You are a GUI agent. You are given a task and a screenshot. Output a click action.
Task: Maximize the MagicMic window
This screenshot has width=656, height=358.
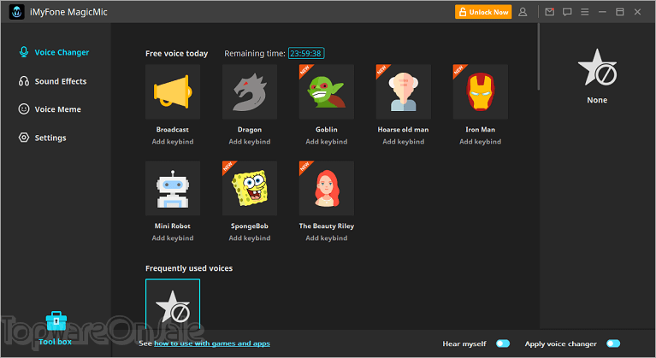coord(619,12)
